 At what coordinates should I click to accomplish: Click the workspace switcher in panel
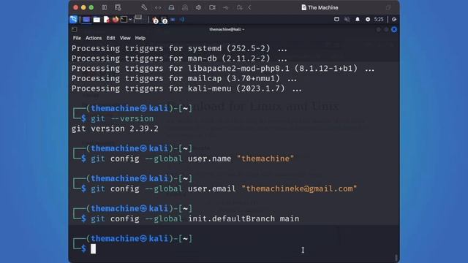[x=138, y=18]
